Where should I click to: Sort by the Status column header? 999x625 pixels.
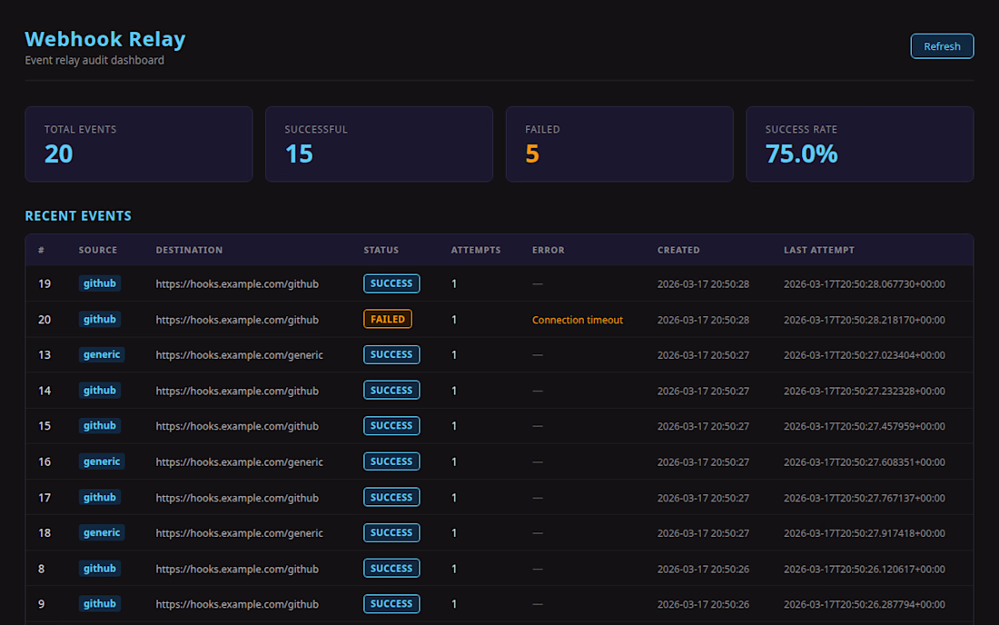(381, 250)
